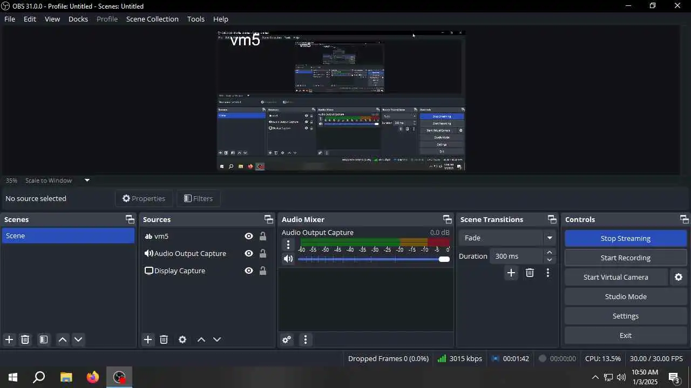Hide the Audio Output Capture source
This screenshot has width=691, height=388.
pyautogui.click(x=249, y=253)
